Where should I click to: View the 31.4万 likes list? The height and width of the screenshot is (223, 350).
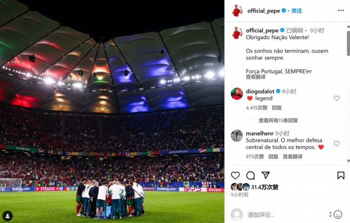coord(265,187)
